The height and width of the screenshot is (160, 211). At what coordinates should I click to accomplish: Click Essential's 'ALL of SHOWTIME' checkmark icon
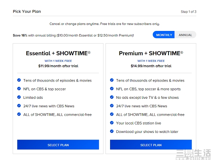pyautogui.click(x=19, y=114)
